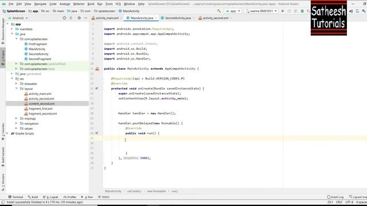The height and width of the screenshot is (206, 367).
Task: Place the caret on empty editor line 26
Action: (235, 143)
